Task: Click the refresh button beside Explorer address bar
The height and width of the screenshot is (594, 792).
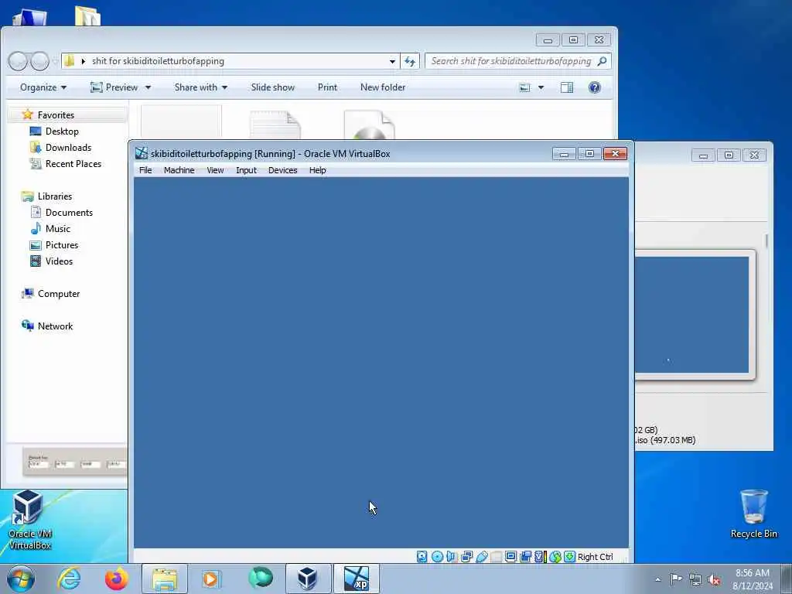Action: [x=410, y=61]
